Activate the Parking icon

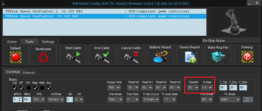tap(247, 57)
